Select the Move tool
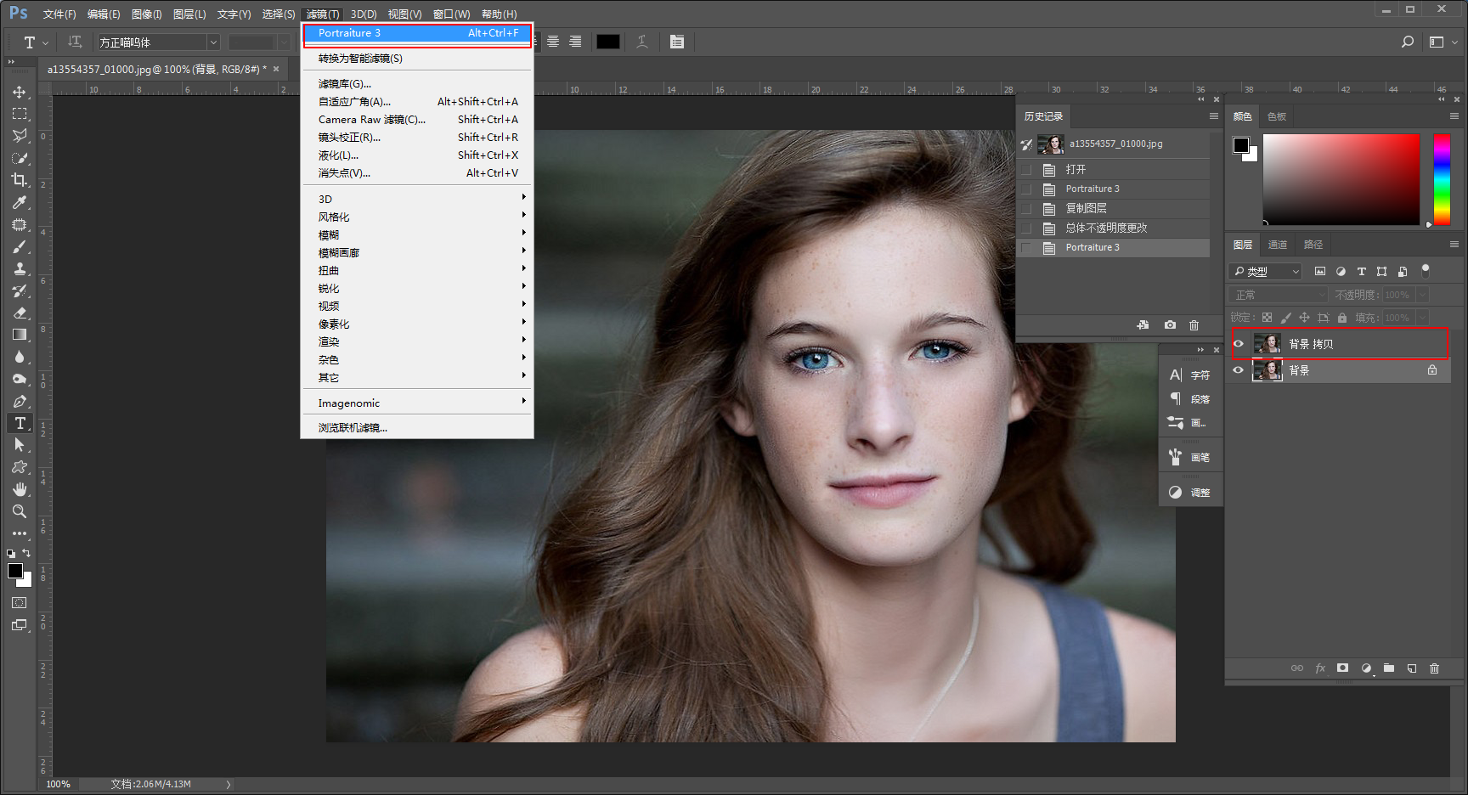 (20, 92)
